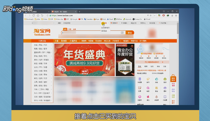Open the Video clip bookmark folder

point(58,19)
